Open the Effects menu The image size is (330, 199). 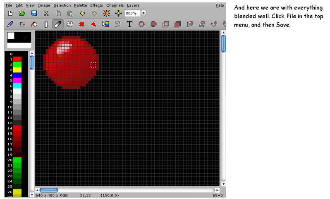click(96, 5)
